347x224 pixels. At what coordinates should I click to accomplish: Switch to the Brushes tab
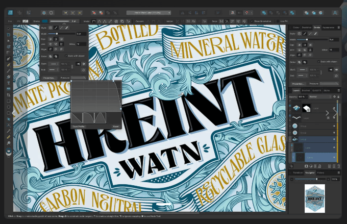tap(306, 90)
